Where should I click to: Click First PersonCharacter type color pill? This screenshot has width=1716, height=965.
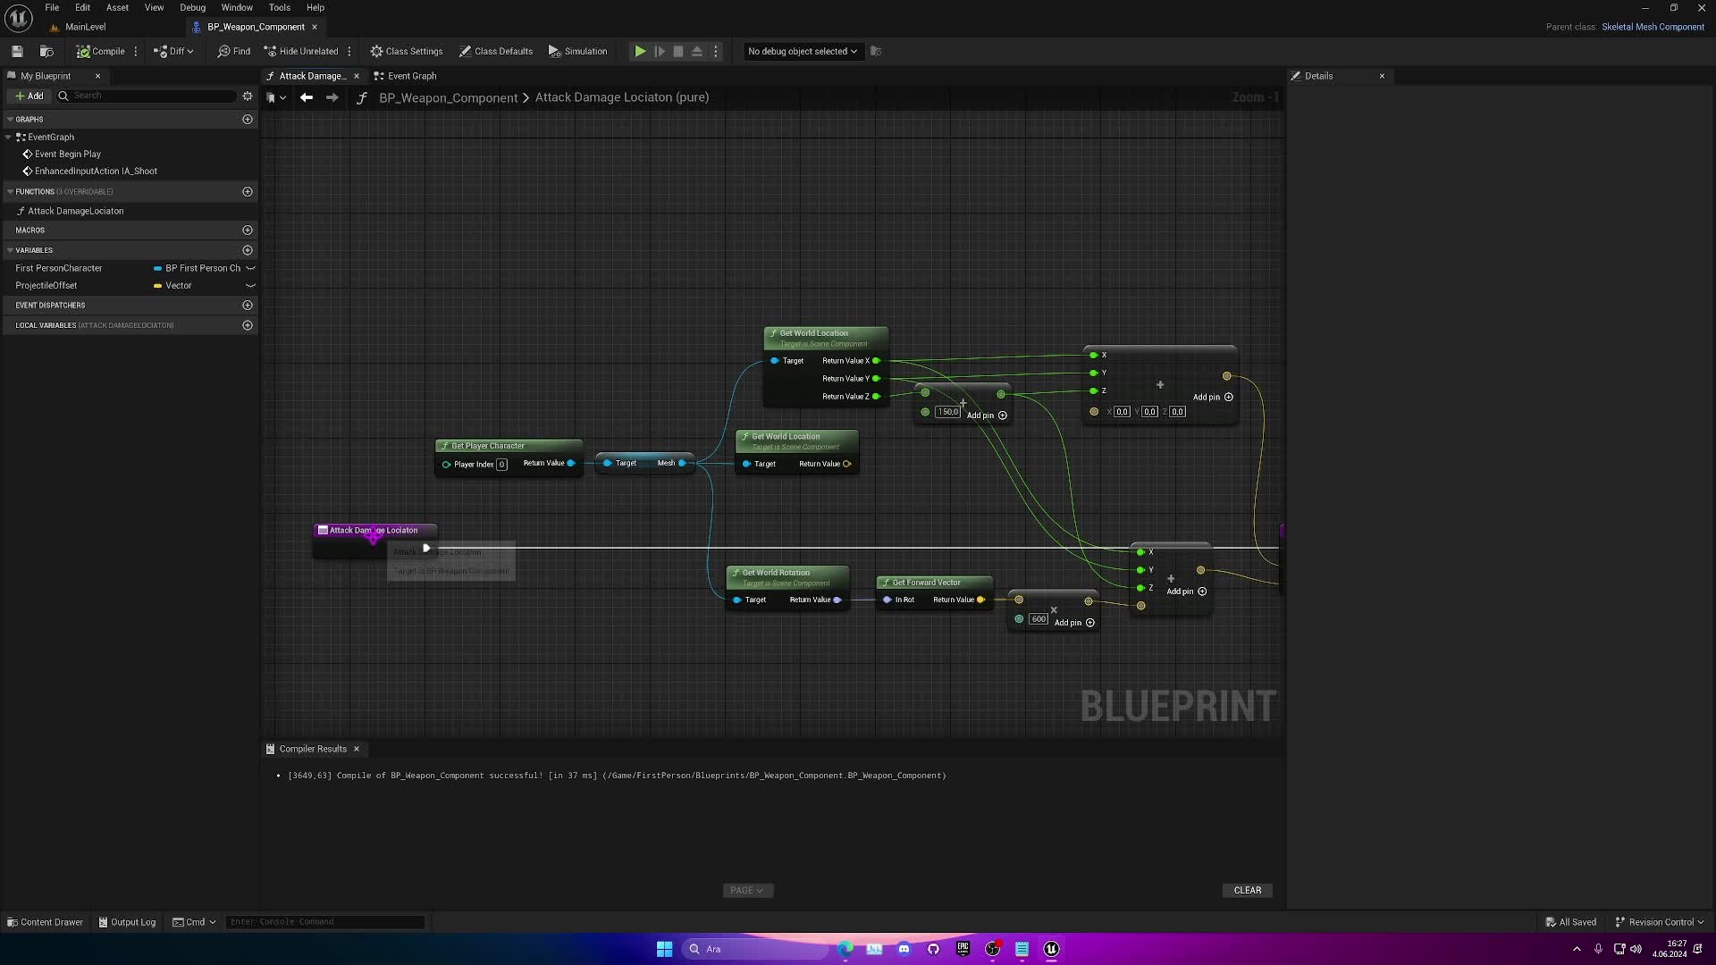click(x=157, y=268)
